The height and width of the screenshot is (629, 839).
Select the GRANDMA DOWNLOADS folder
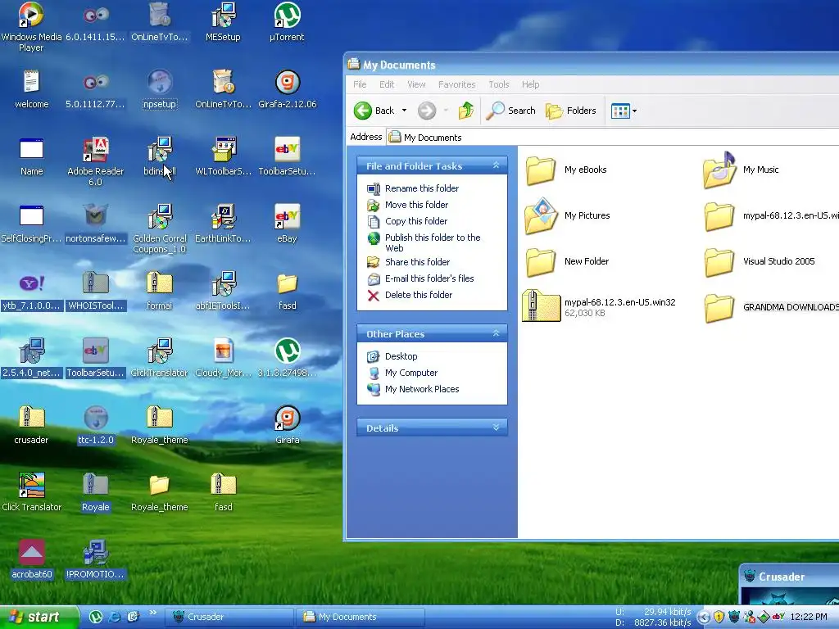pyautogui.click(x=772, y=308)
